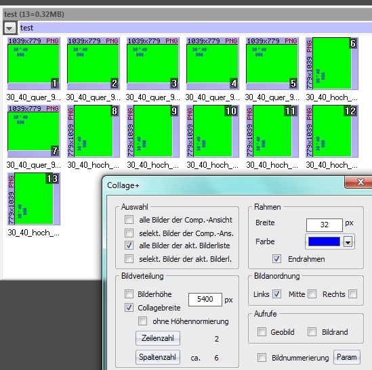Click the blue Farbe color swatch

pyautogui.click(x=324, y=242)
